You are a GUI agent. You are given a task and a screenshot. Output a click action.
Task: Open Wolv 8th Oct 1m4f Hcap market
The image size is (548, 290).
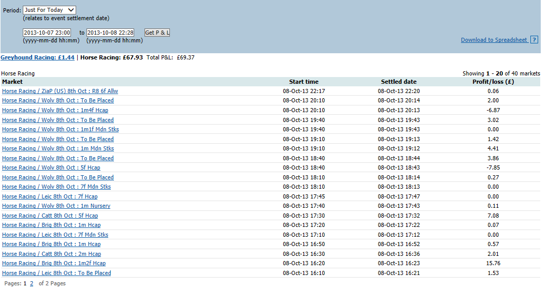(55, 110)
